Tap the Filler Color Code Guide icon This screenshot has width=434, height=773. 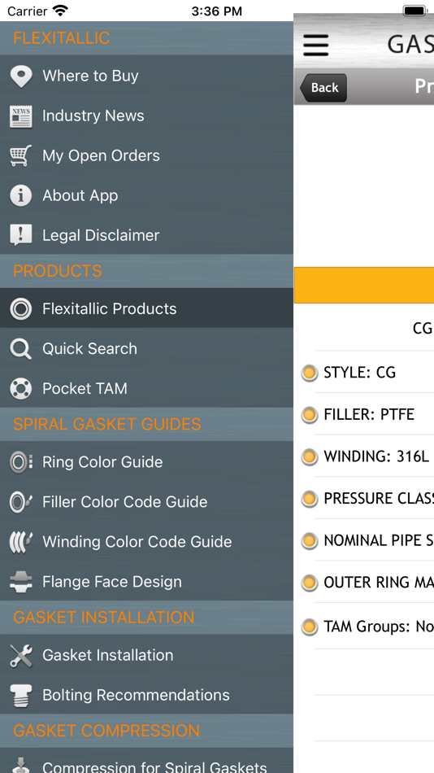tap(20, 502)
